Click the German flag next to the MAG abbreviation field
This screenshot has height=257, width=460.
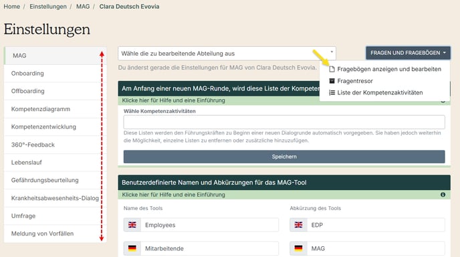298,248
